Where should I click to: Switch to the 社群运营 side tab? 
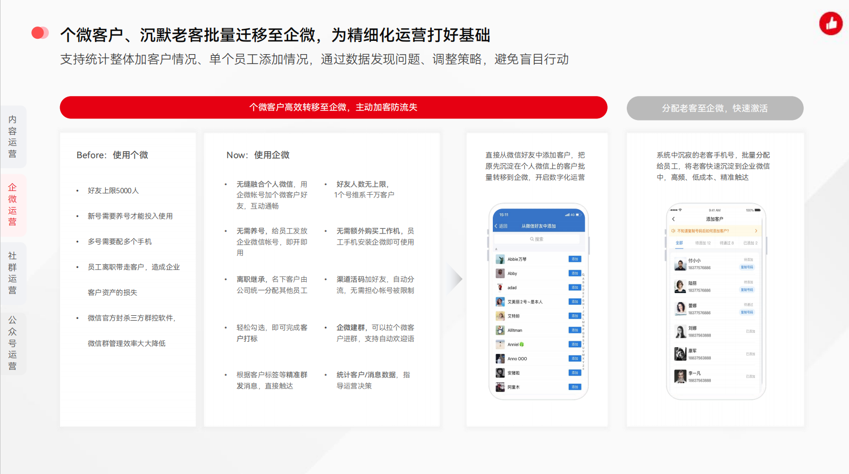pos(13,273)
